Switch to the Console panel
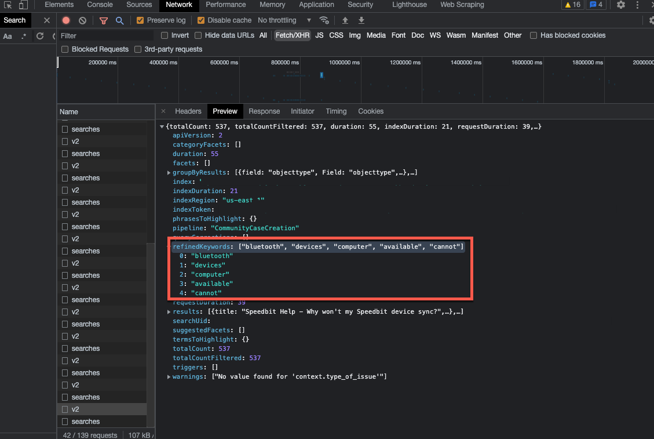The image size is (654, 439). pos(100,5)
